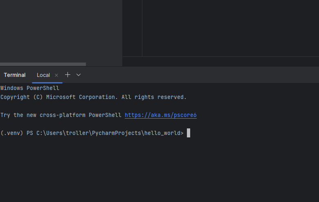
Task: Open the aka.ms/pscore6 link
Action: [x=160, y=115]
